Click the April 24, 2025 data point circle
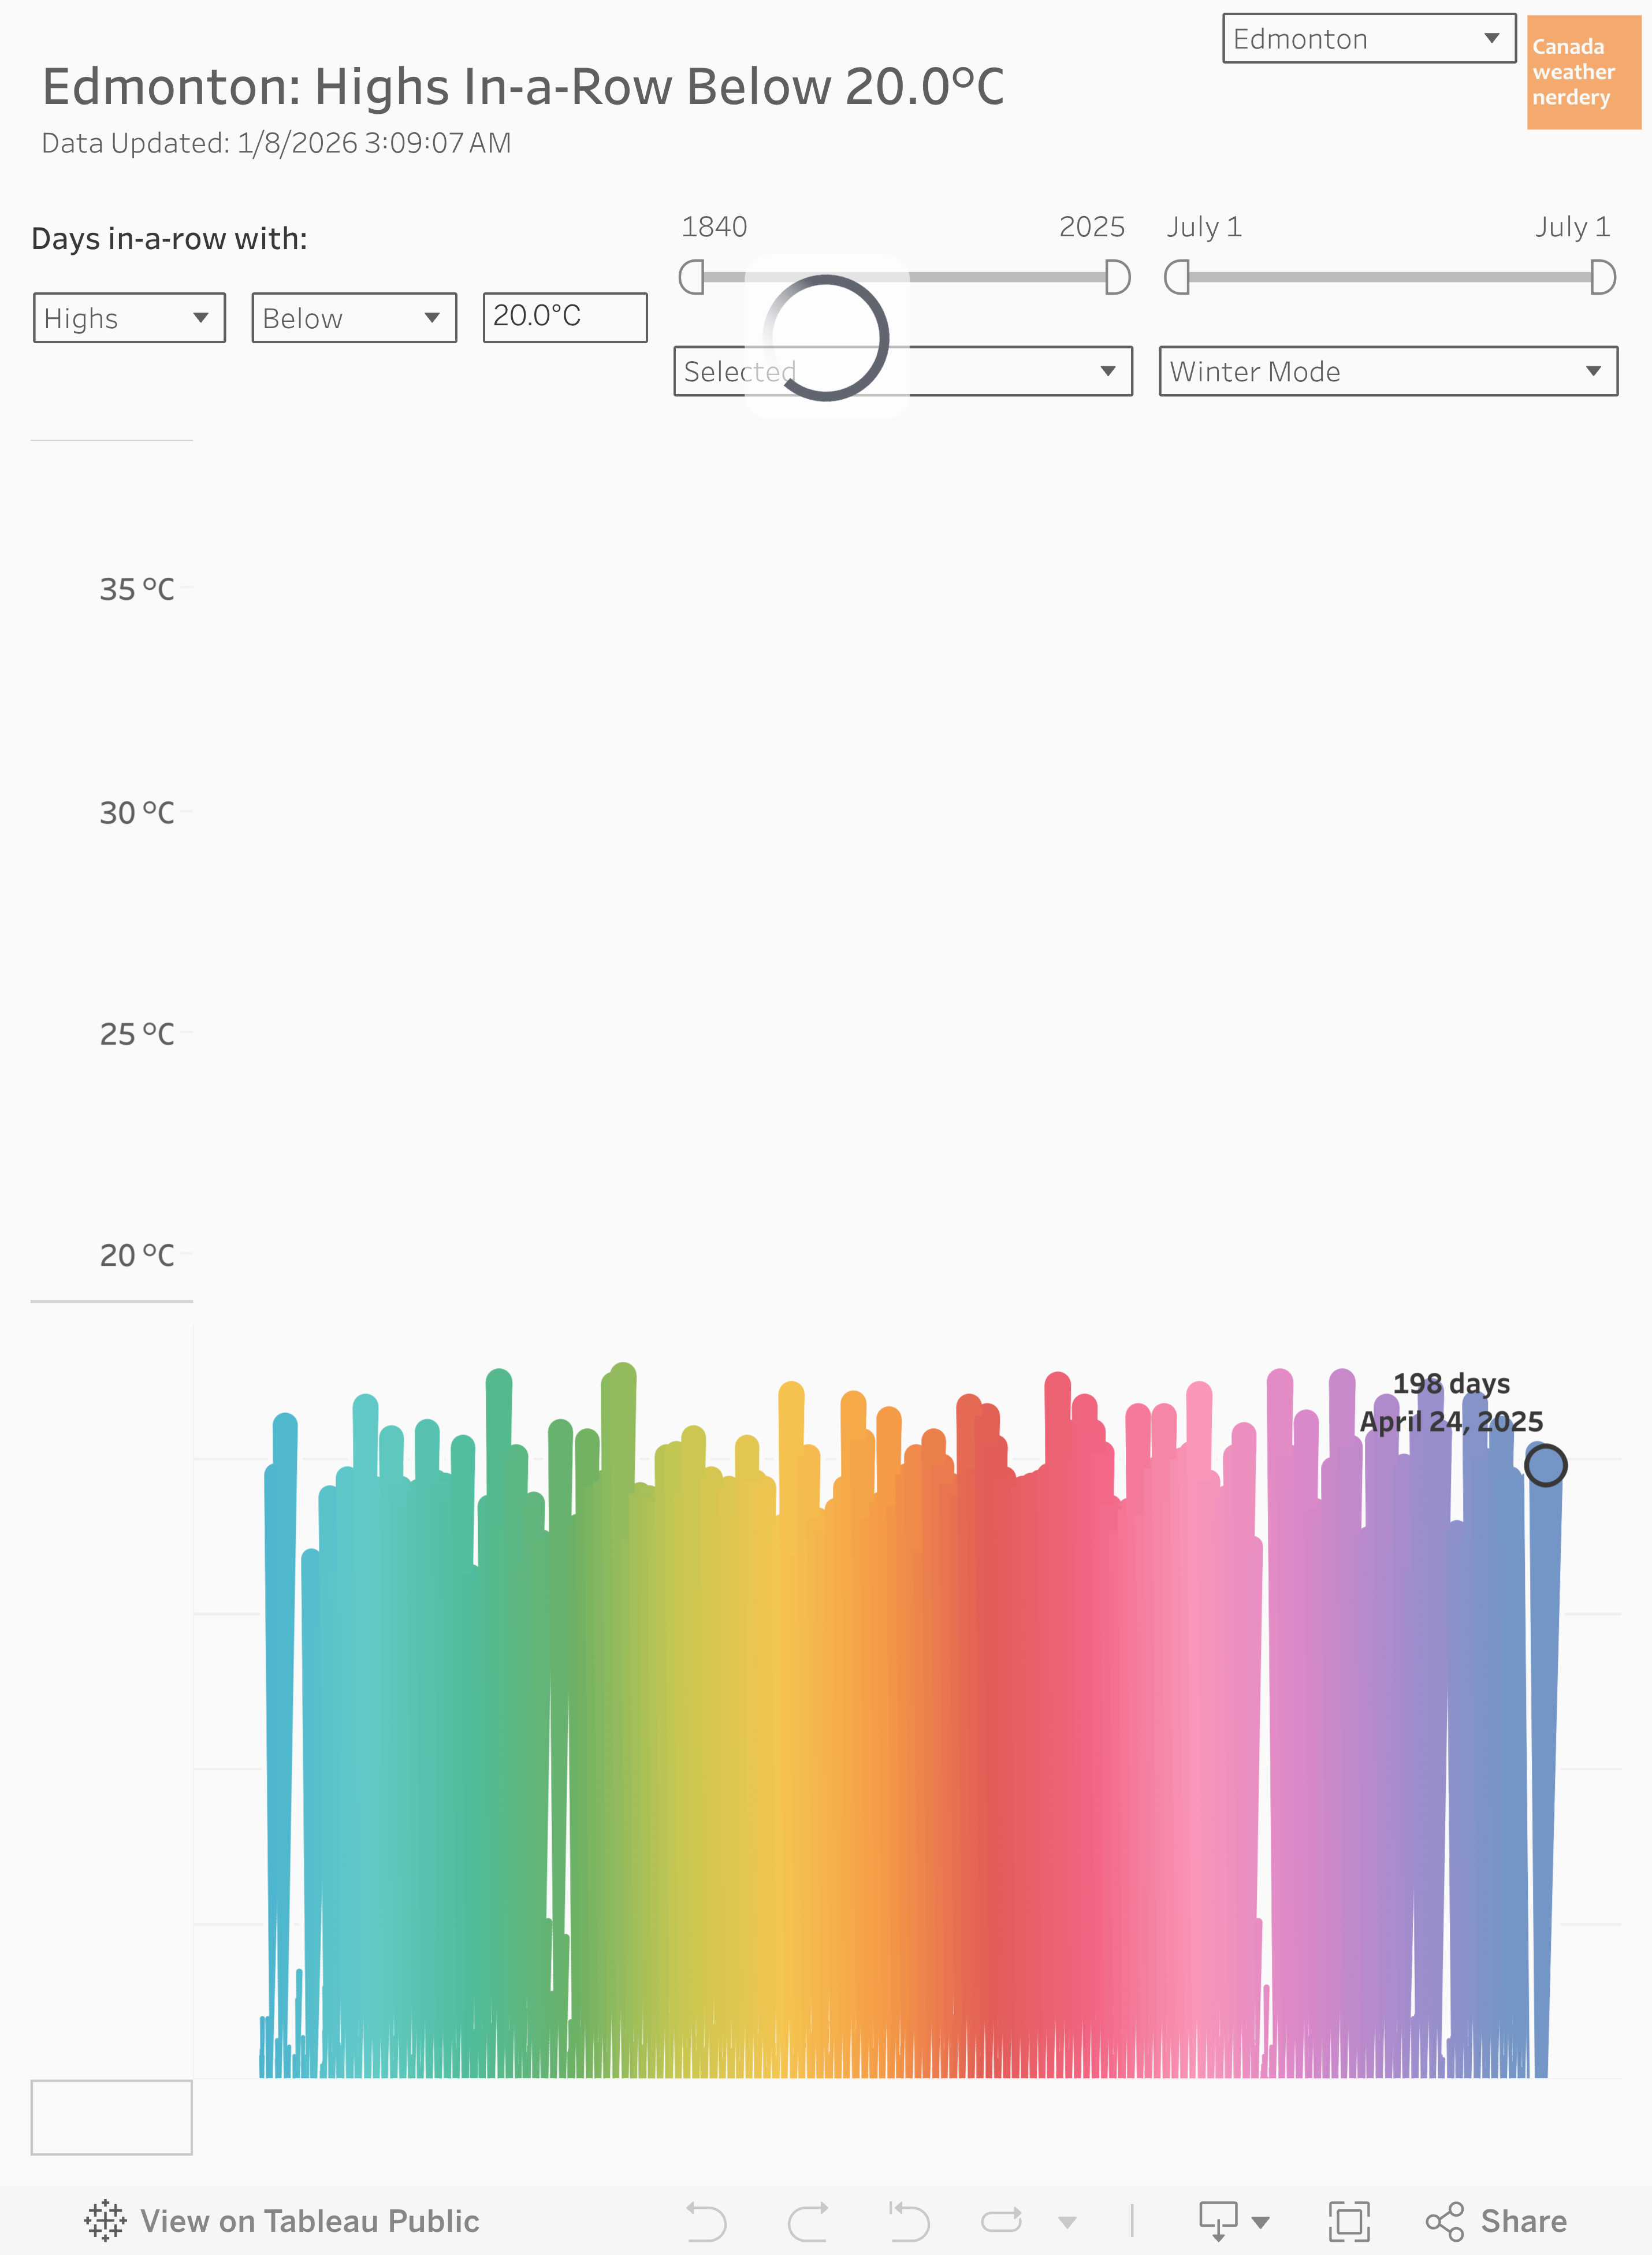Viewport: 1652px width, 2255px height. tap(1545, 1466)
